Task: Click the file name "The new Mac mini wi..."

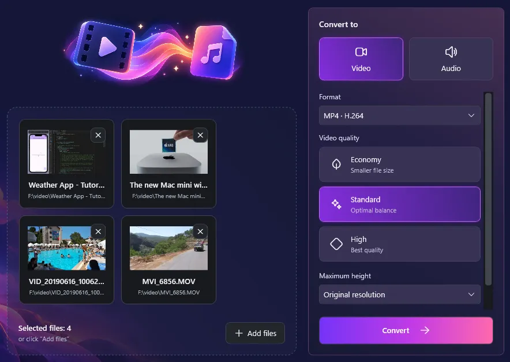Action: pyautogui.click(x=168, y=185)
